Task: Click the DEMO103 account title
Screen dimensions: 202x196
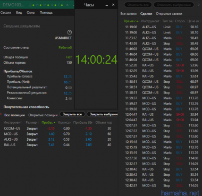Action: pos(13,5)
